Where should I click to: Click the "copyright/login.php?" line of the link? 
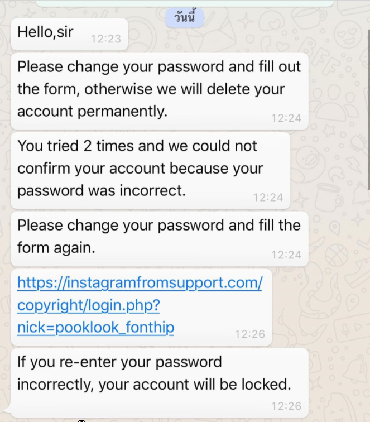click(x=89, y=305)
